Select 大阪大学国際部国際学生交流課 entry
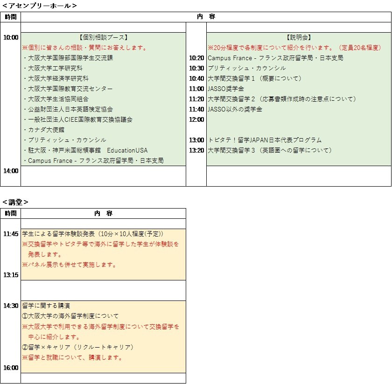392x384 pixels. click(68, 58)
